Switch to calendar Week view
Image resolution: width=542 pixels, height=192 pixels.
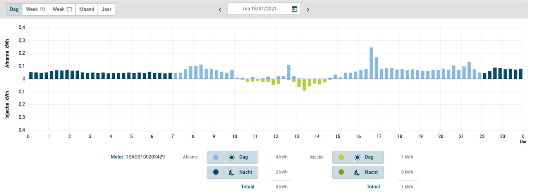[62, 9]
